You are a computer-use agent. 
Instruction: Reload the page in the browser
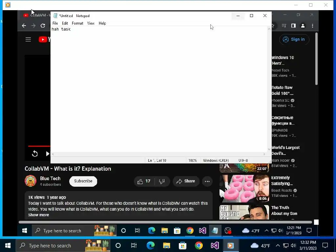click(x=43, y=26)
